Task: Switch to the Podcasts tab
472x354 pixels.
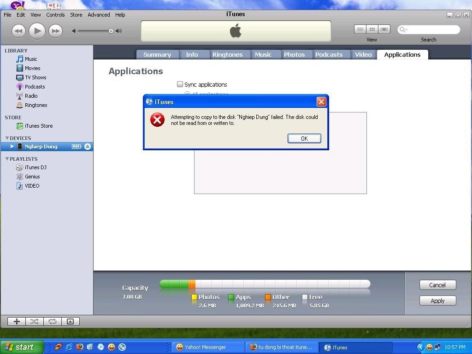Action: click(329, 55)
